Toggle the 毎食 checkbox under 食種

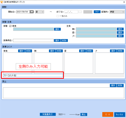(x=10, y=26)
